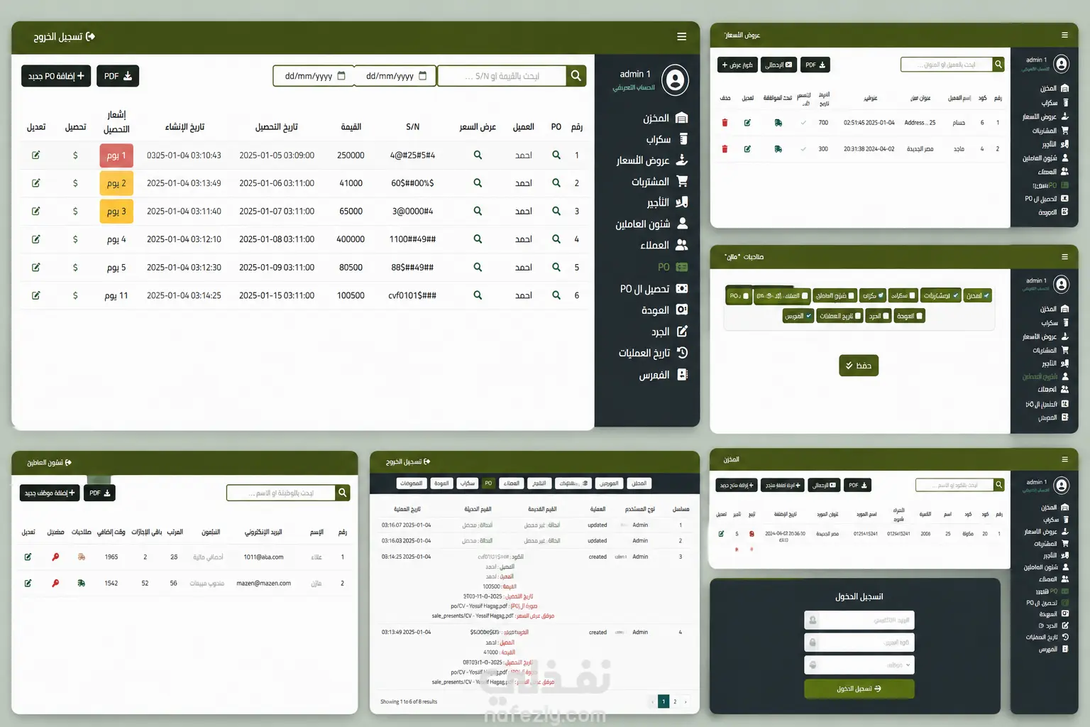Download PDF in the main PO panel
The image size is (1090, 727).
click(x=118, y=76)
